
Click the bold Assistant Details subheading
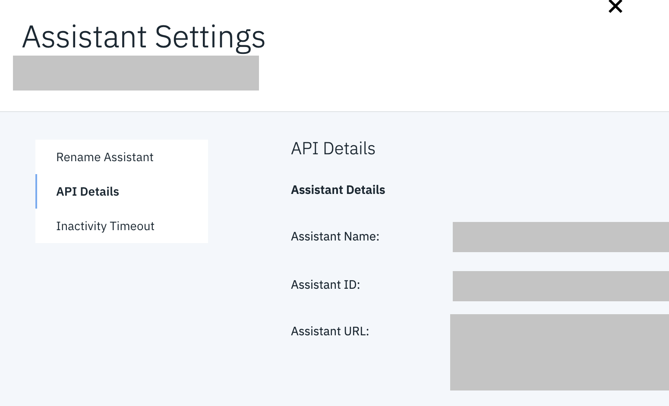point(338,190)
